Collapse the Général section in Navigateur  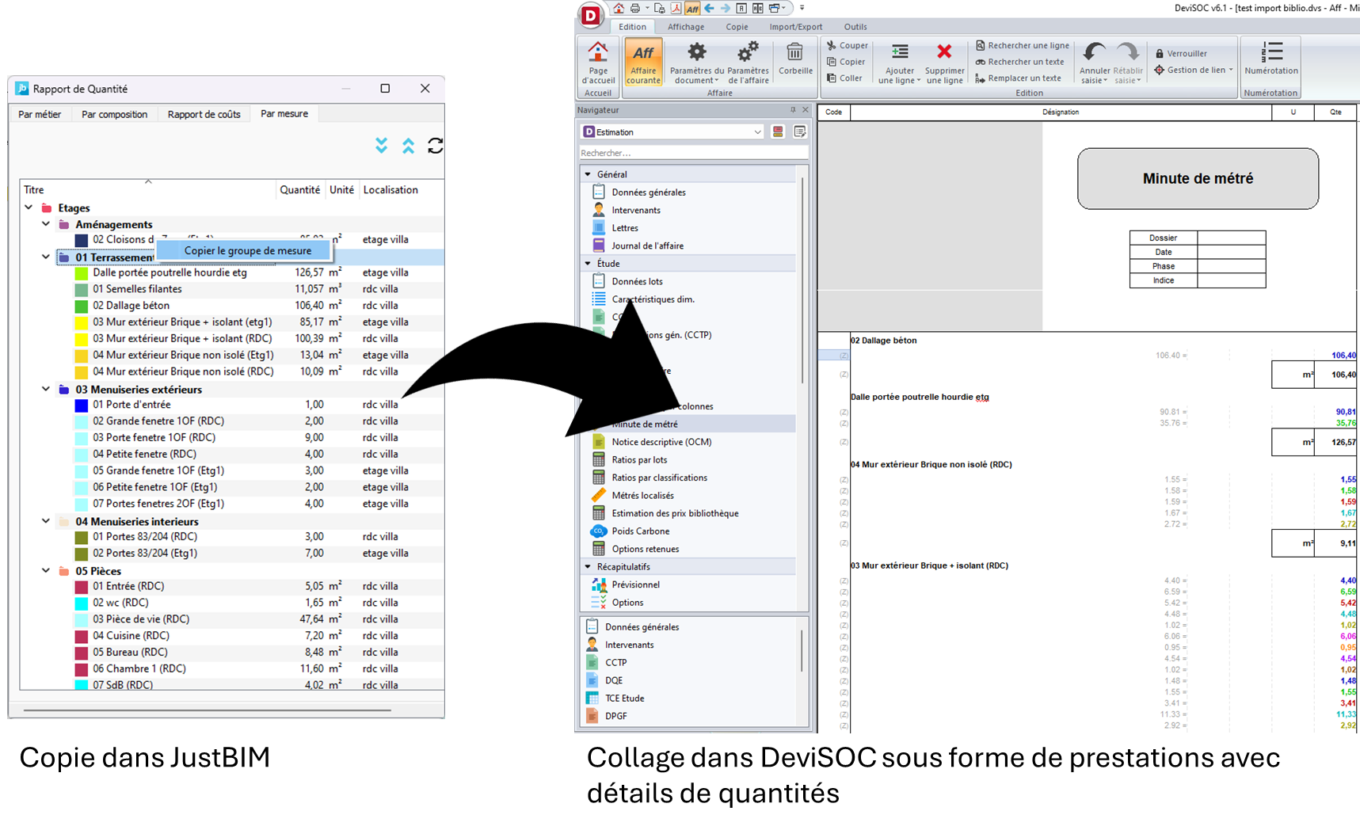click(x=588, y=174)
